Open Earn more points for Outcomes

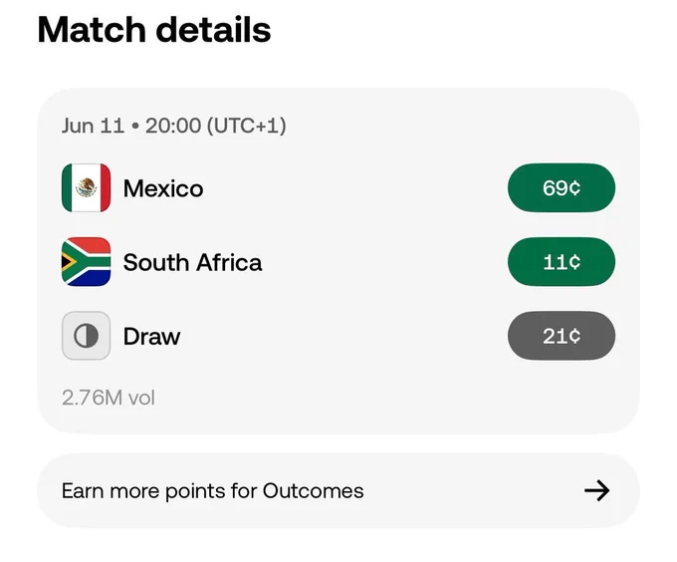338,490
